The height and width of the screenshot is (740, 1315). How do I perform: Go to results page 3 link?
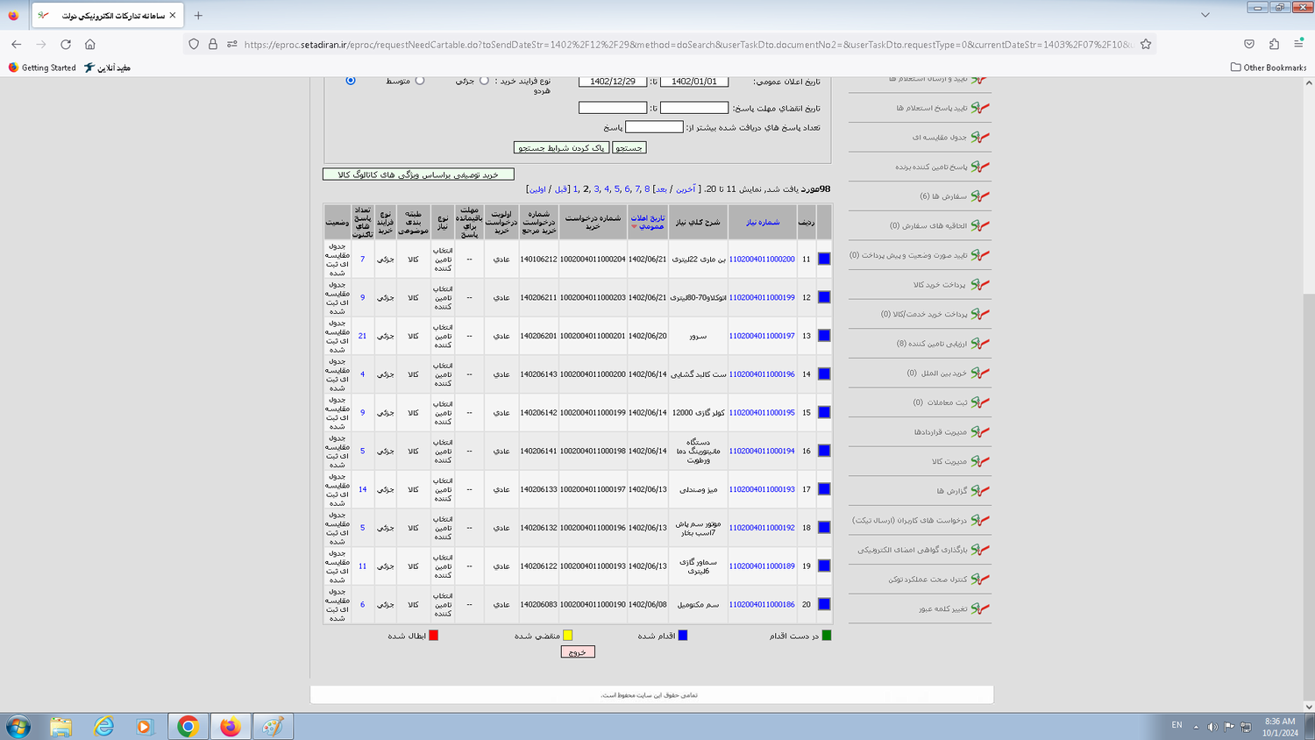(x=596, y=189)
